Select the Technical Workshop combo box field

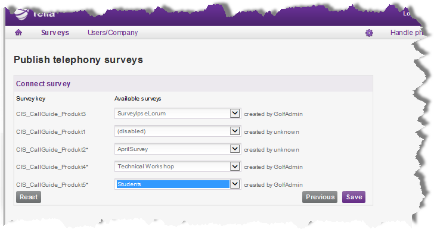178,167
